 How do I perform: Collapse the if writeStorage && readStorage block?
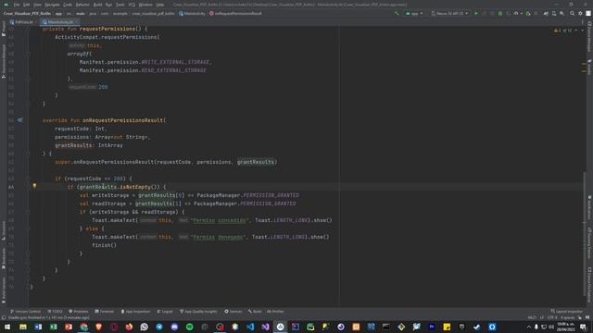(x=28, y=212)
